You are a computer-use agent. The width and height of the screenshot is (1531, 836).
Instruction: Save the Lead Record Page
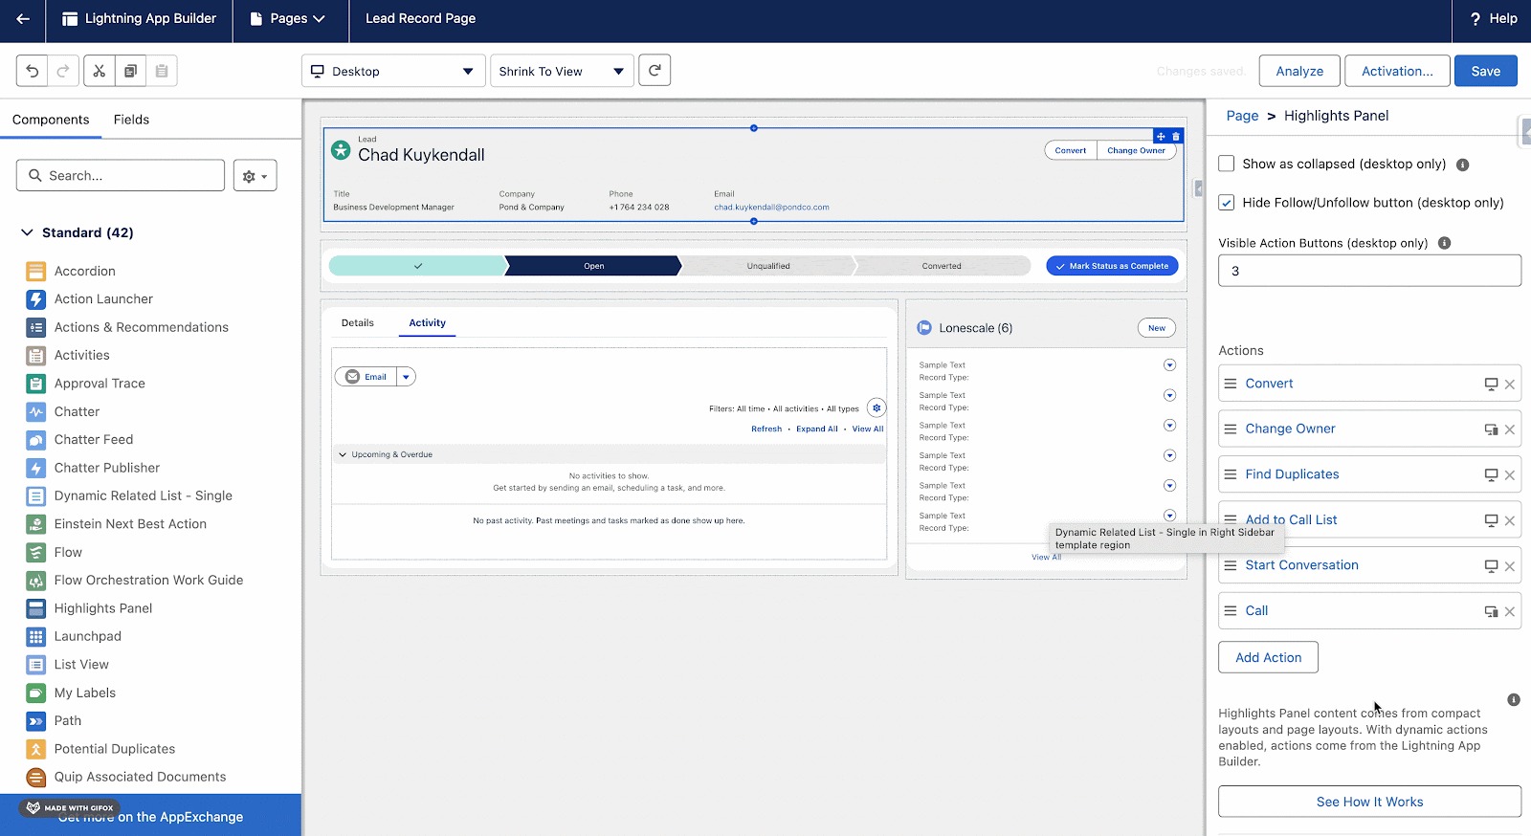tap(1485, 71)
